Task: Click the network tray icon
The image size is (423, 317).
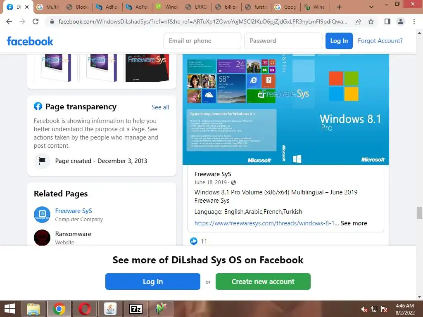Action: tap(374, 309)
